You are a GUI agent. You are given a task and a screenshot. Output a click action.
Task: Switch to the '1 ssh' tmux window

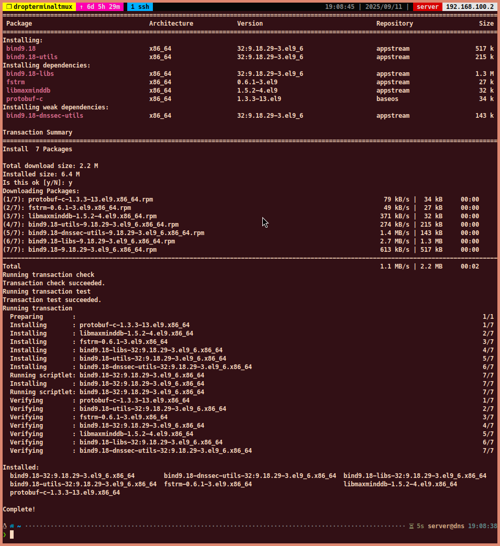(140, 7)
